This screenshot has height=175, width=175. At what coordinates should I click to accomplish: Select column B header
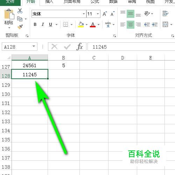click(64, 58)
